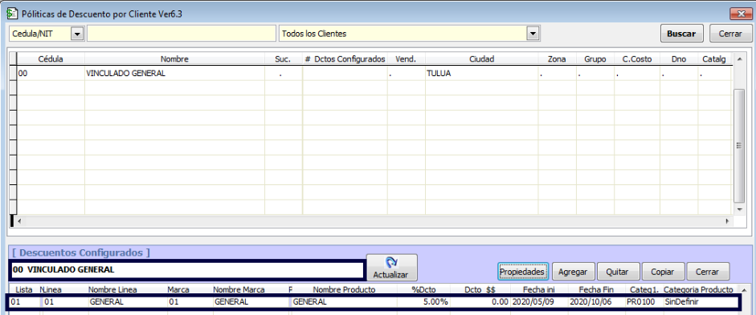This screenshot has width=756, height=315.
Task: Click the search text input field
Action: coord(182,34)
